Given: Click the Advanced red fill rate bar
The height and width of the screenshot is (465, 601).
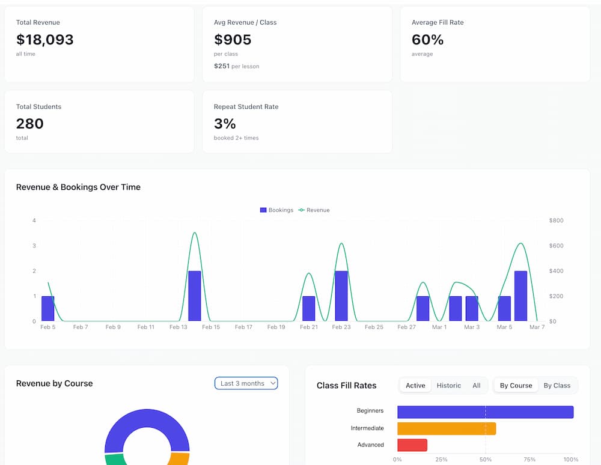Looking at the screenshot, I should click(x=412, y=445).
